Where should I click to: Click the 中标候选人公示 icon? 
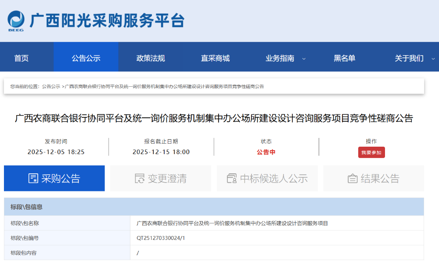coord(232,178)
